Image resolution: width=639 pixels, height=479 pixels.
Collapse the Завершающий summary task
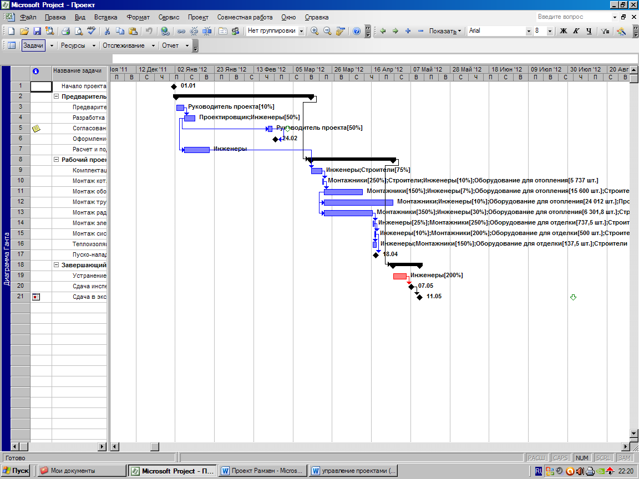[x=56, y=265]
